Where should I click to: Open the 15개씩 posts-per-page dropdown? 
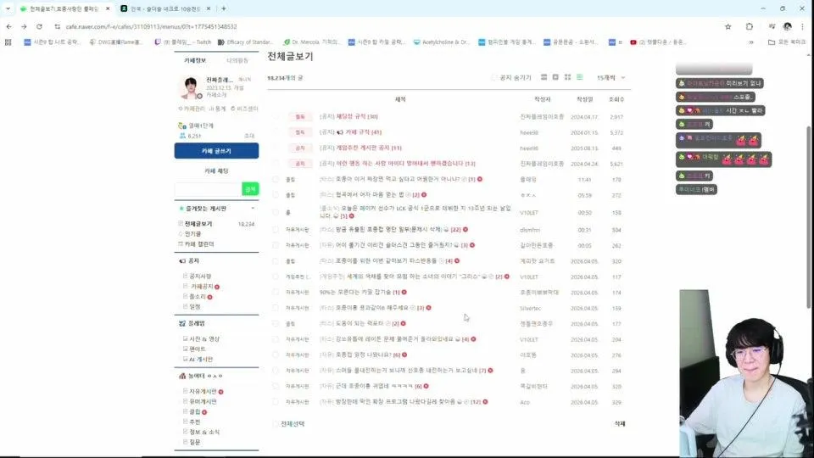tap(610, 77)
